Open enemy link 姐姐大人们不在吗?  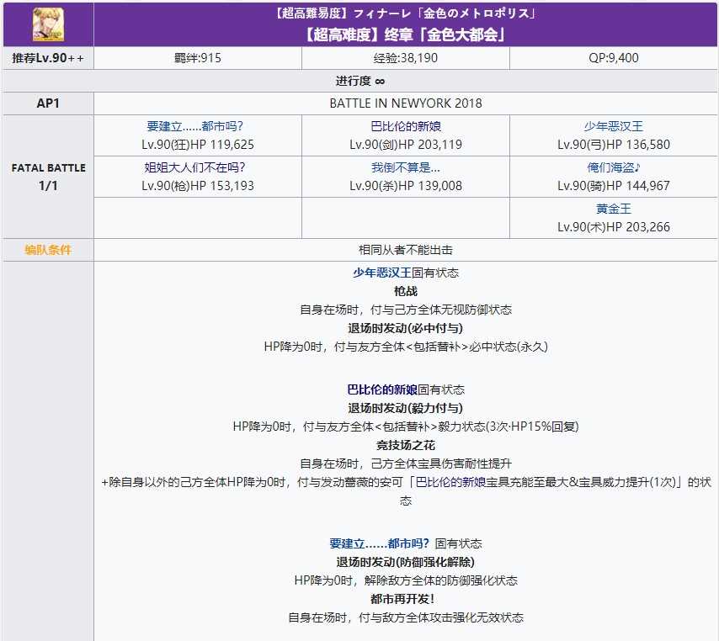[x=194, y=167]
